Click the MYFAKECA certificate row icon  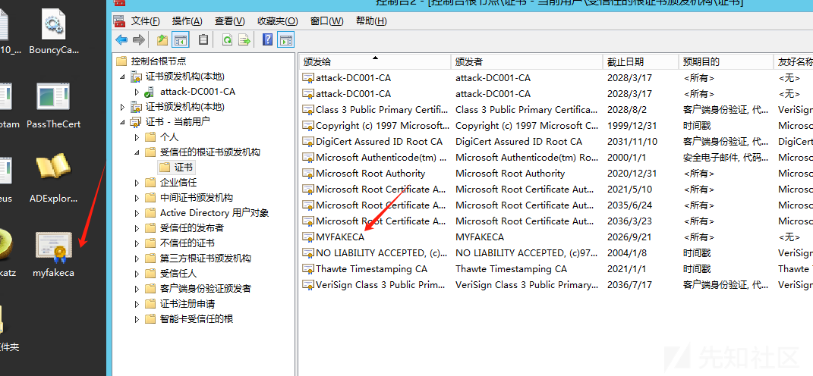[308, 237]
